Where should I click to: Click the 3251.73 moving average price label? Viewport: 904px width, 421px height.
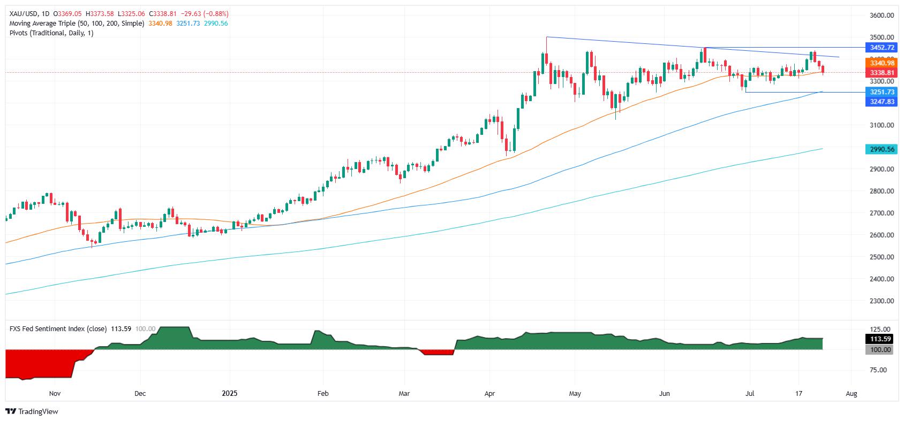[881, 92]
